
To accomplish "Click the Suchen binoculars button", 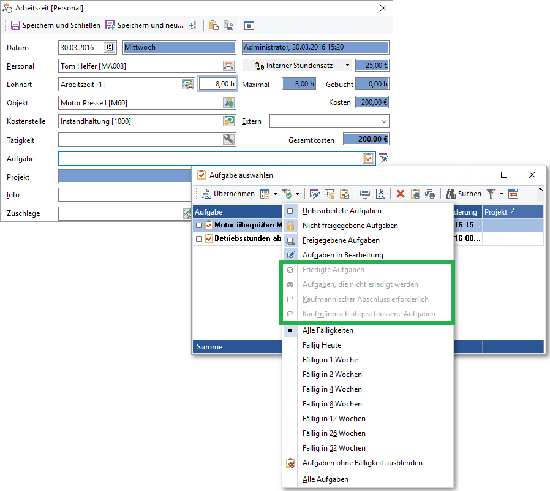I will pos(463,194).
